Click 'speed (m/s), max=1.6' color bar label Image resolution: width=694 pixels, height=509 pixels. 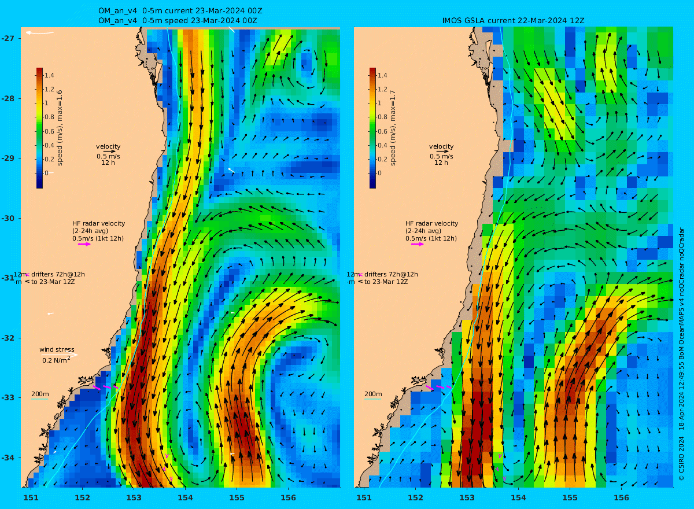(60, 128)
